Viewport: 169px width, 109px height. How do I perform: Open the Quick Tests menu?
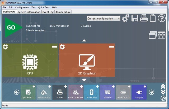pos(44,7)
